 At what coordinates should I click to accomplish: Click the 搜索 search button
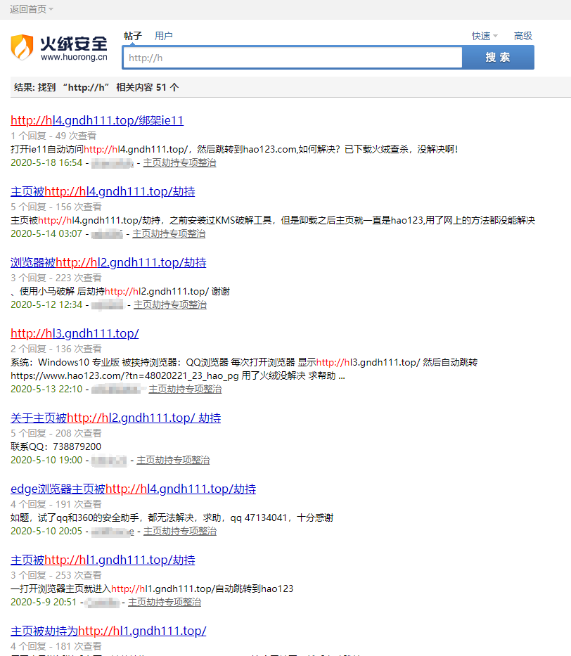[498, 57]
